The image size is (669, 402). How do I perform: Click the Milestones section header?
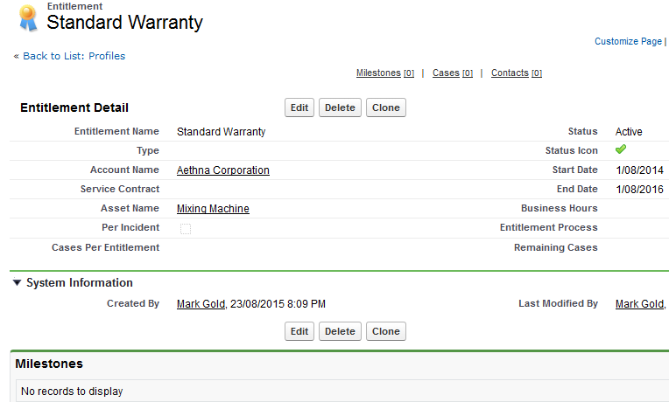[49, 364]
